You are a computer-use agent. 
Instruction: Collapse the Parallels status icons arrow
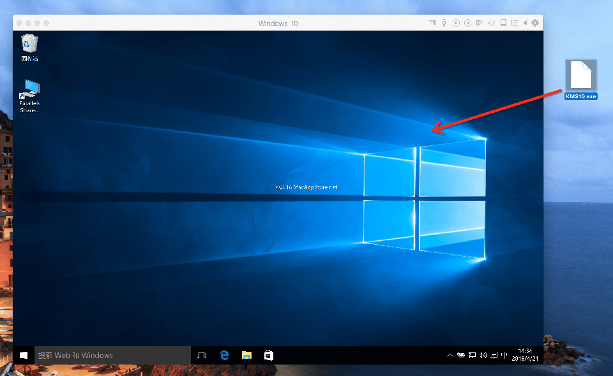526,23
